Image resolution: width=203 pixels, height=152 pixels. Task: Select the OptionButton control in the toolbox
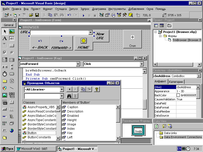(12, 53)
